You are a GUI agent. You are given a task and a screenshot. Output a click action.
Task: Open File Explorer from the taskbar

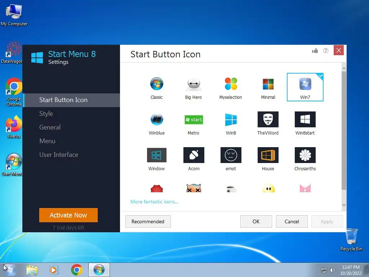[x=32, y=270]
